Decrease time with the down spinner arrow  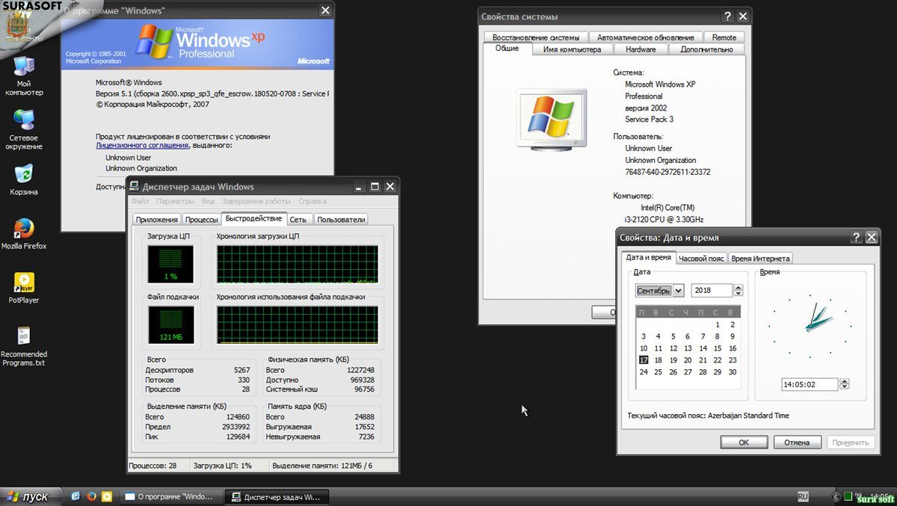point(845,387)
